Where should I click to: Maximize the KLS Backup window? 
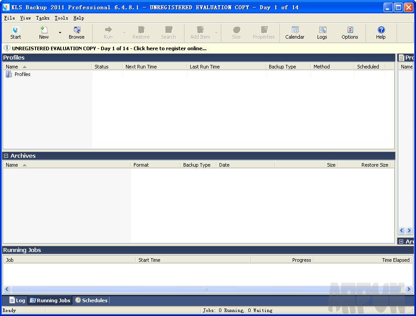click(x=398, y=8)
